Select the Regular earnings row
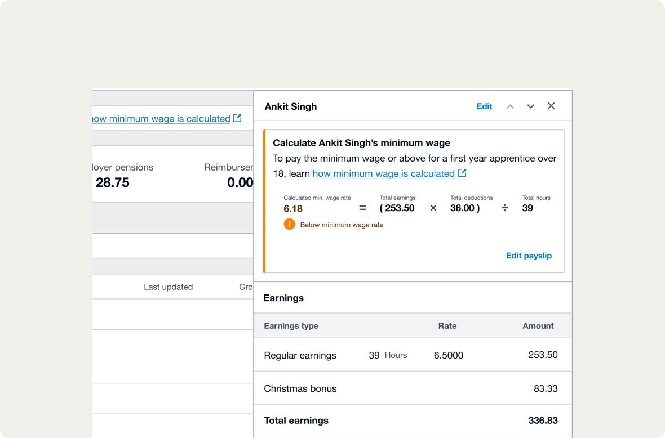 [300, 355]
